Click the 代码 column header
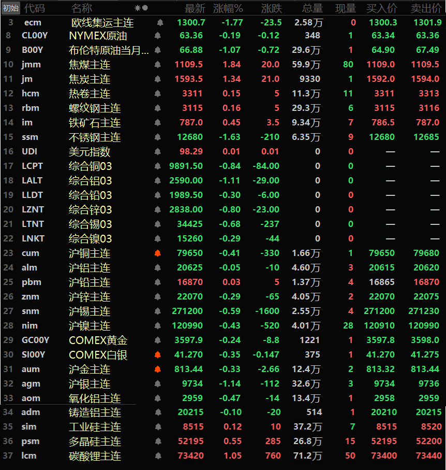This screenshot has height=470, width=446. pyautogui.click(x=35, y=8)
